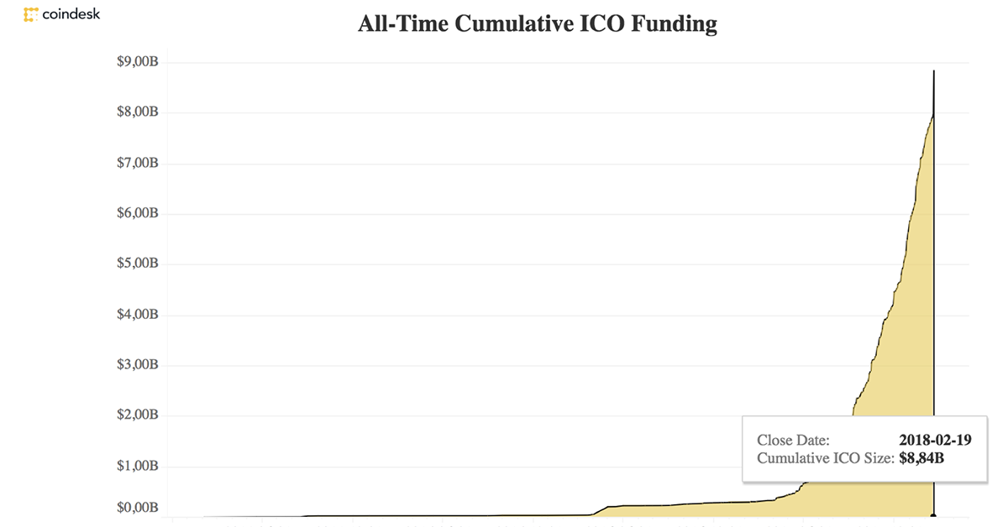Click the $7,00B y-axis label
The width and height of the screenshot is (1008, 527).
[x=137, y=163]
